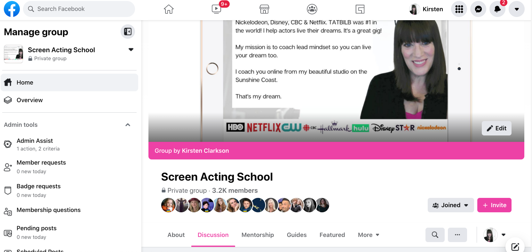This screenshot has width=532, height=252.
Task: Switch to the Mentorship tab
Action: pyautogui.click(x=258, y=235)
